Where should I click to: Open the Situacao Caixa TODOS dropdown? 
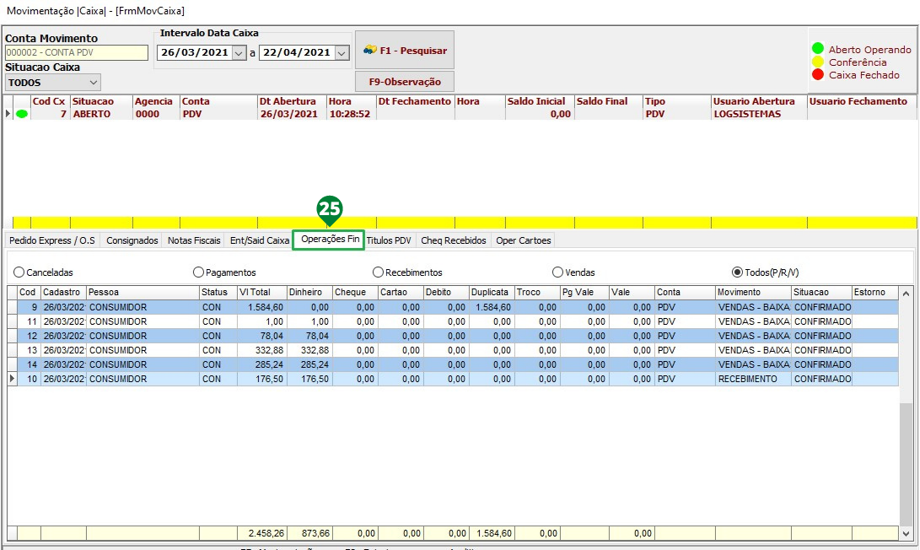[x=93, y=83]
